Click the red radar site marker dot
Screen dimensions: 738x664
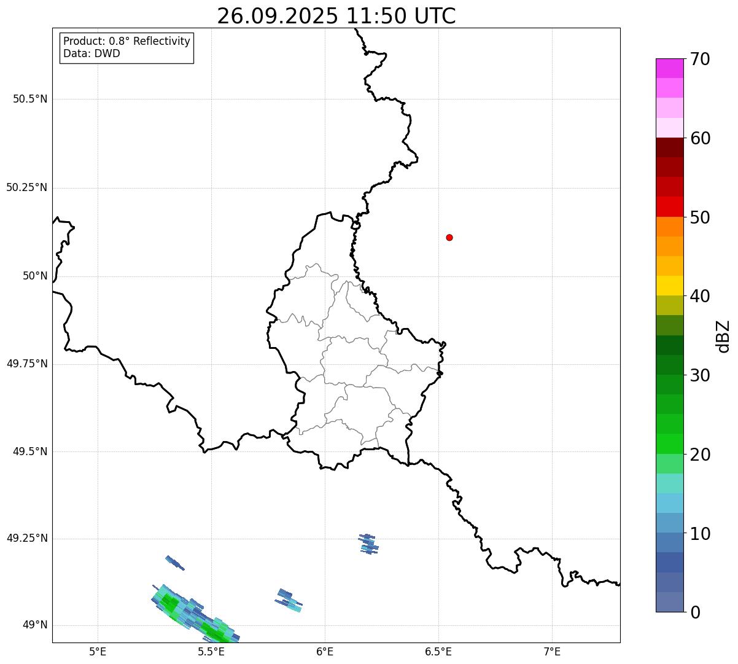tap(449, 238)
